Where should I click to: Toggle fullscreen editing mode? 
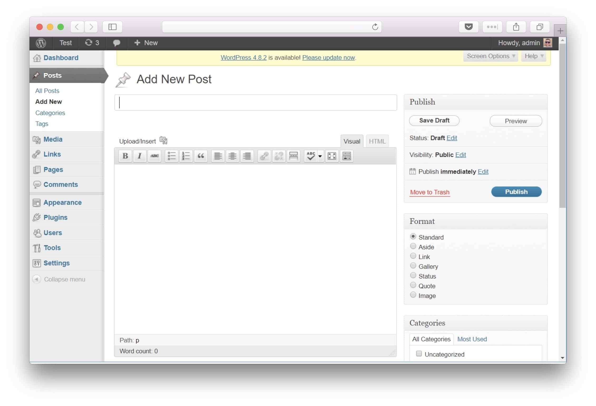pos(332,156)
